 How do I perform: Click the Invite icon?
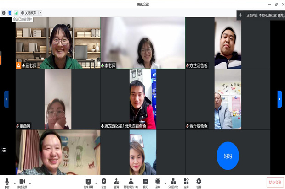[x=116, y=182]
